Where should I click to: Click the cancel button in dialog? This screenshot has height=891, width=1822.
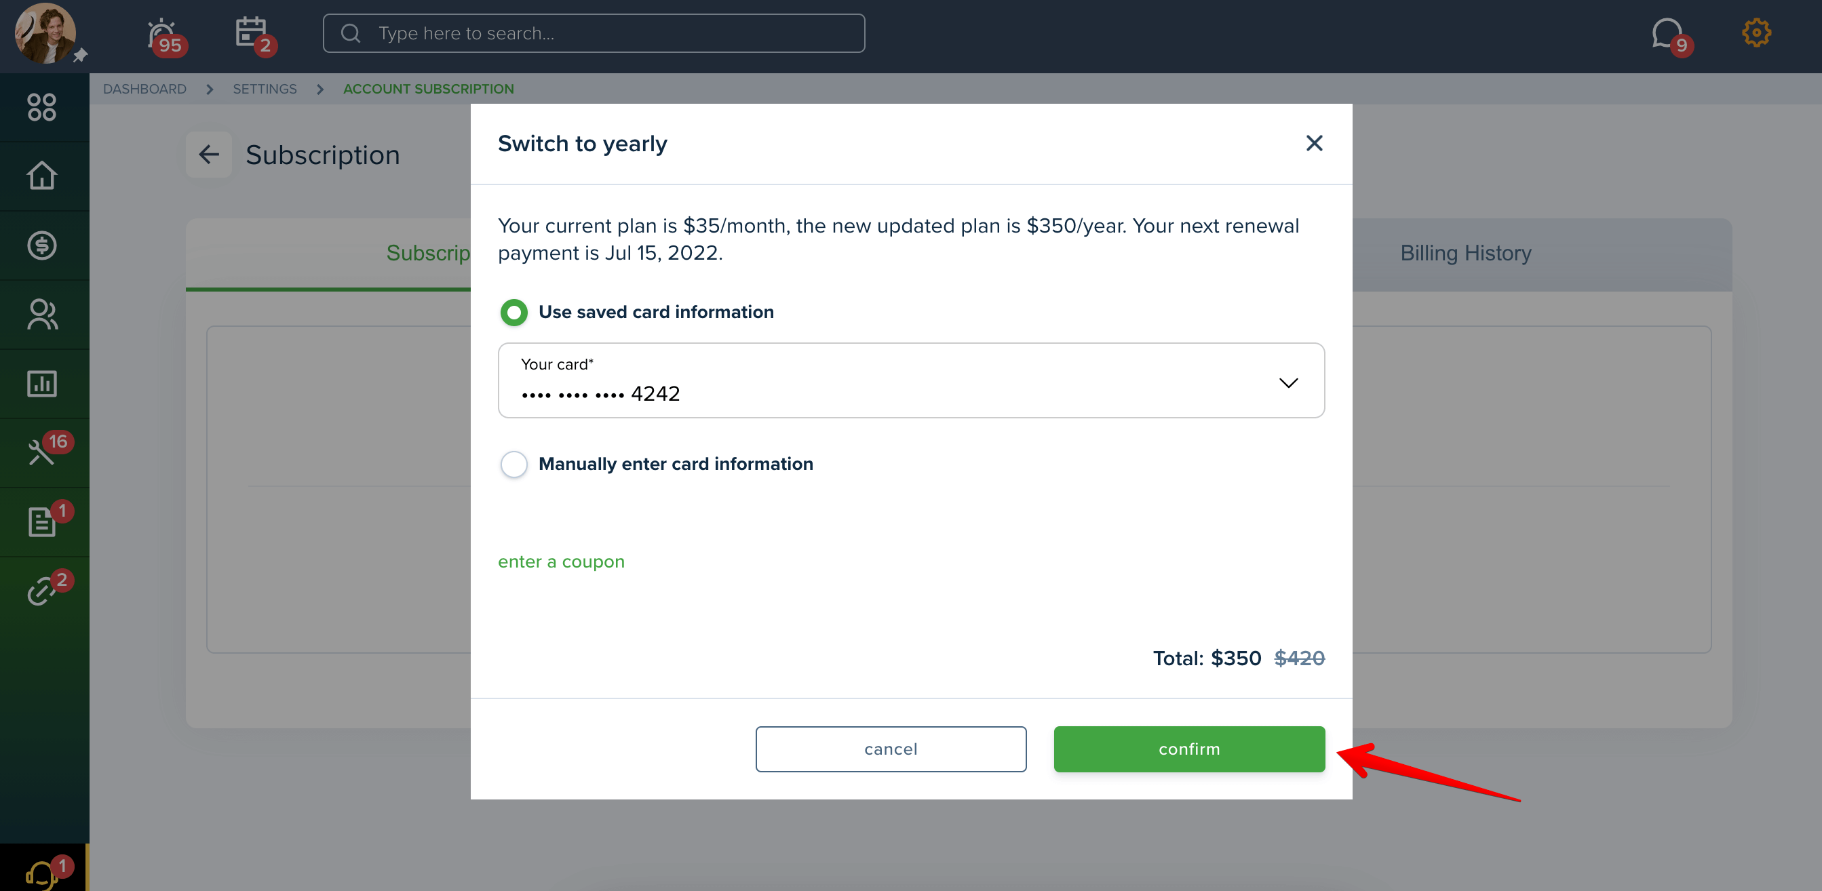coord(891,749)
